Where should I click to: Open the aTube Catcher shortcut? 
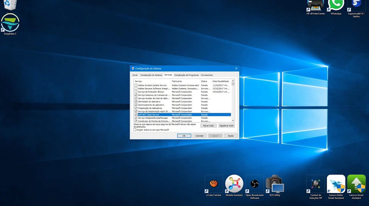coord(214,184)
